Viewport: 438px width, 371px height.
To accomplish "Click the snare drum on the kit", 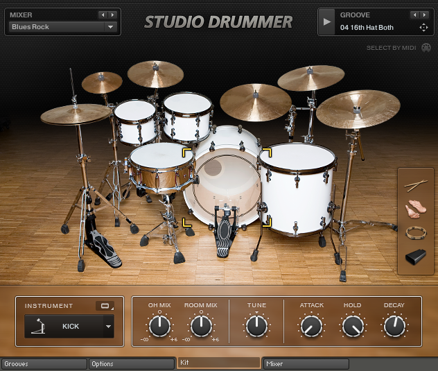I will point(161,166).
